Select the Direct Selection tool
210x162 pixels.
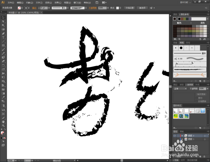[3, 21]
